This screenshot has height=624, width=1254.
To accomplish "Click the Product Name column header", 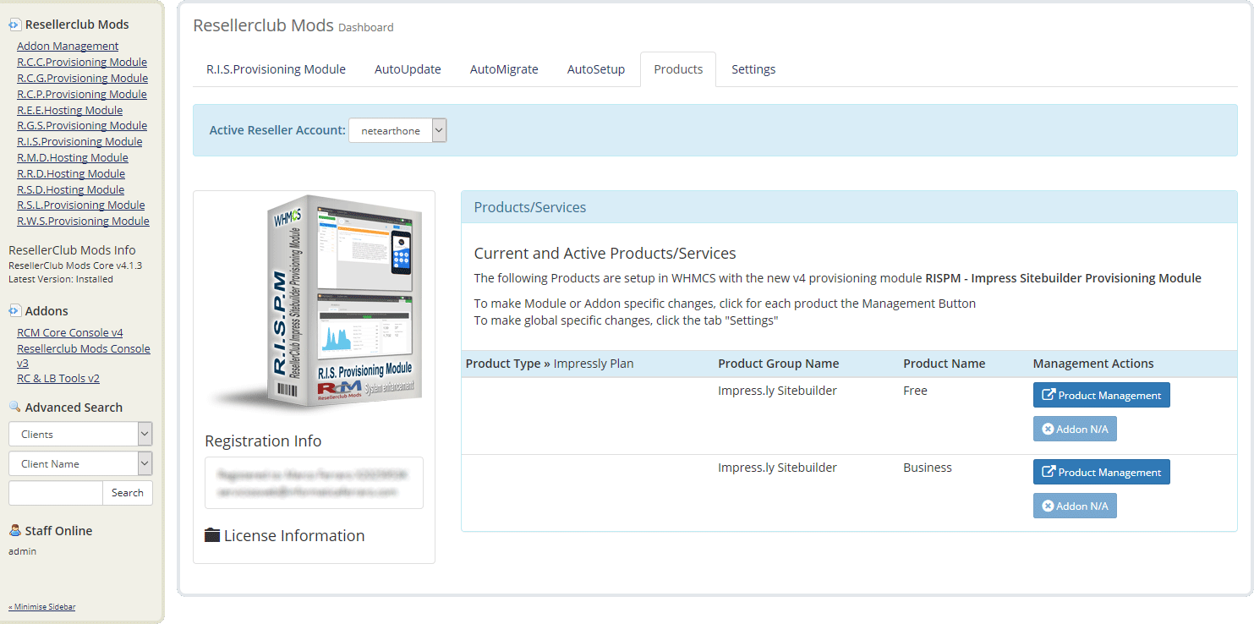I will (x=944, y=364).
